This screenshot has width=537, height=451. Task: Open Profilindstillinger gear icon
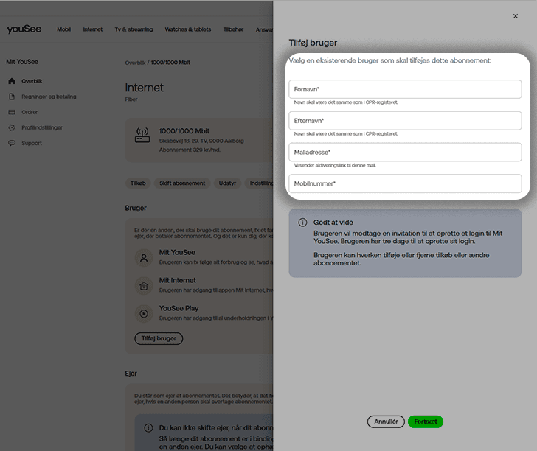(x=12, y=127)
